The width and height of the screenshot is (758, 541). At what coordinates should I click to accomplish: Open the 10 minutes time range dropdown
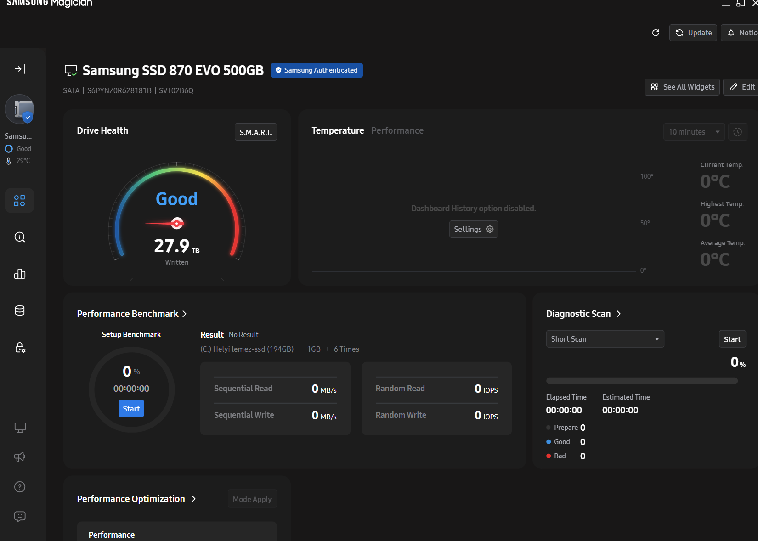694,132
